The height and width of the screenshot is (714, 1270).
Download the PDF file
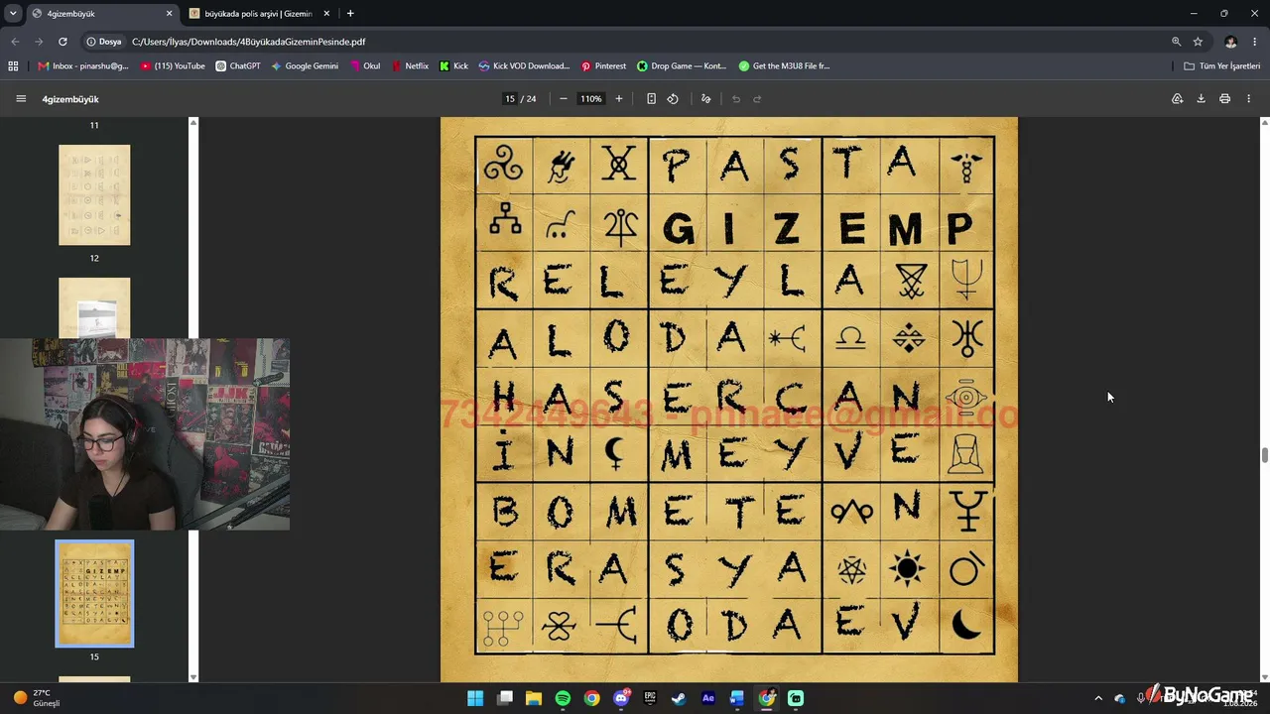[x=1201, y=99]
